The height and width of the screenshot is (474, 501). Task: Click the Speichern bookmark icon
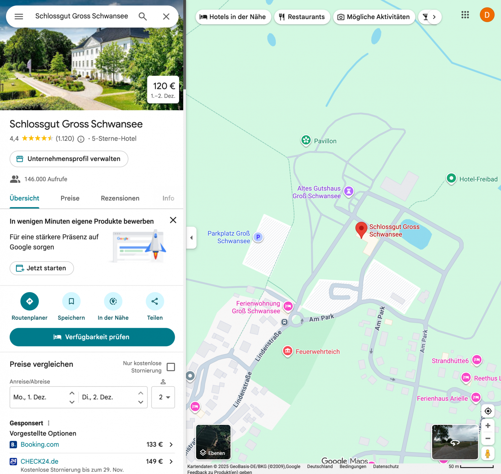71,301
